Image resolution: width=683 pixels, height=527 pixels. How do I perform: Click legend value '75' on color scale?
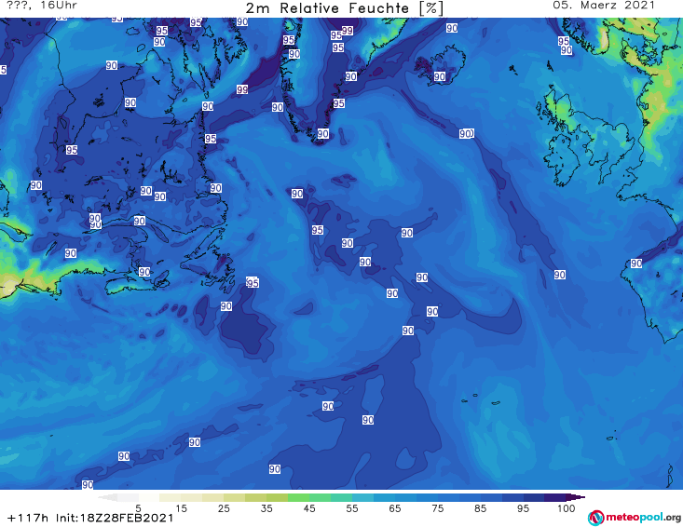438,508
